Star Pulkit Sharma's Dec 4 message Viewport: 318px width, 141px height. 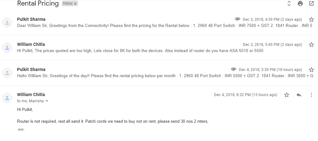click(311, 70)
